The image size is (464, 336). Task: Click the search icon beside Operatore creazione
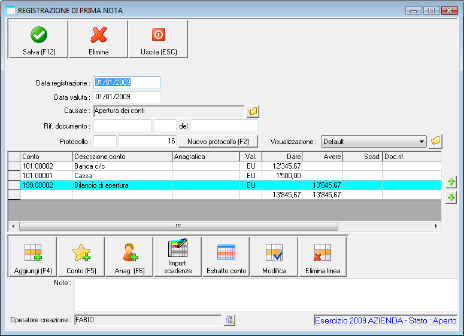point(230,320)
